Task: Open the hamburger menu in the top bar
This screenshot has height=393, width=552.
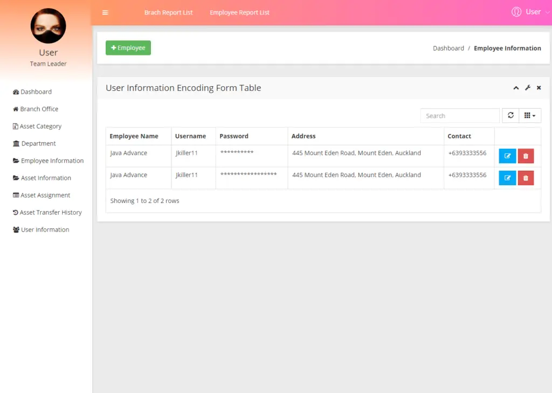Action: coord(105,12)
